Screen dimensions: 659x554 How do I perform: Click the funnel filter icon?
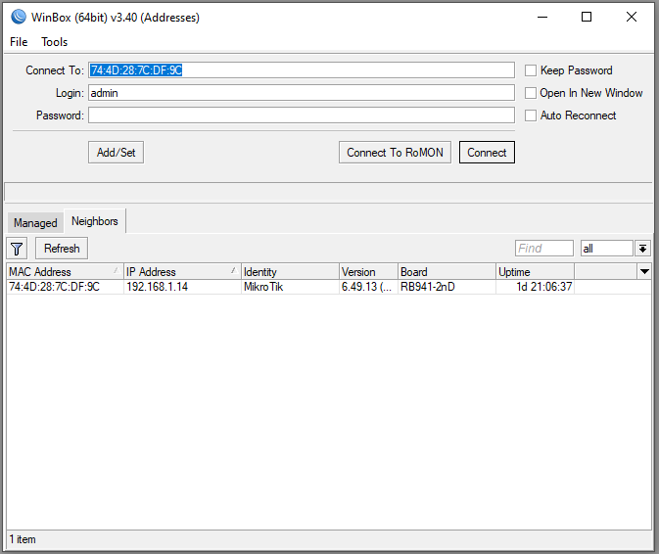point(17,249)
